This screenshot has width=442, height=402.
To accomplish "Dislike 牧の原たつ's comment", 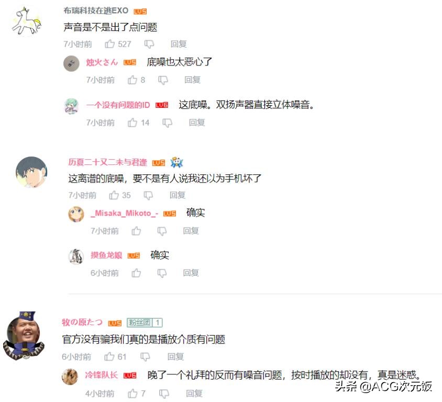I will pyautogui.click(x=145, y=357).
